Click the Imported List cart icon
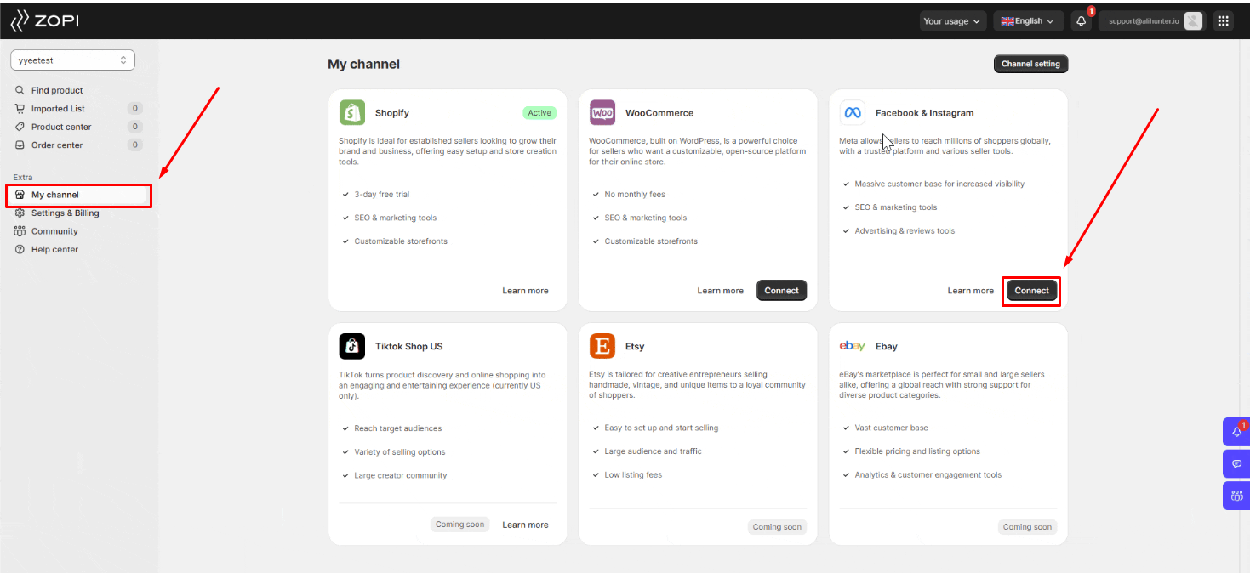Viewport: 1250px width, 573px height. point(20,109)
